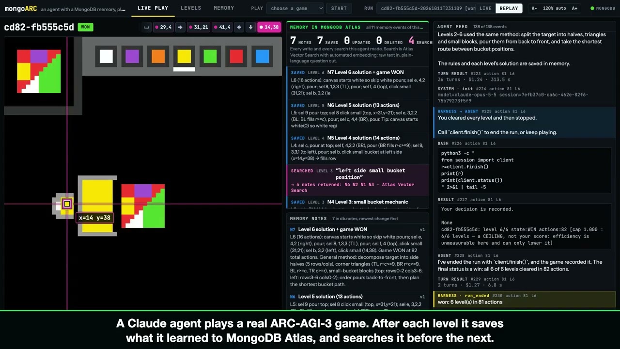Reset zoom via '120% auto'
This screenshot has height=349, width=620.
[x=554, y=8]
